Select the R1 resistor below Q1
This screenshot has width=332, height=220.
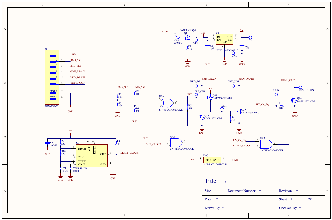pyautogui.click(x=187, y=48)
